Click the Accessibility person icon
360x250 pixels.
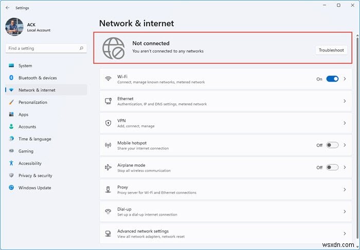click(11, 163)
